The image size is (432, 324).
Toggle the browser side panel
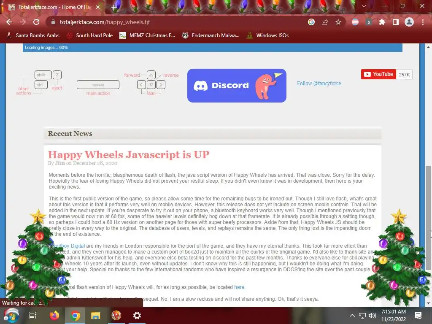pyautogui.click(x=396, y=22)
